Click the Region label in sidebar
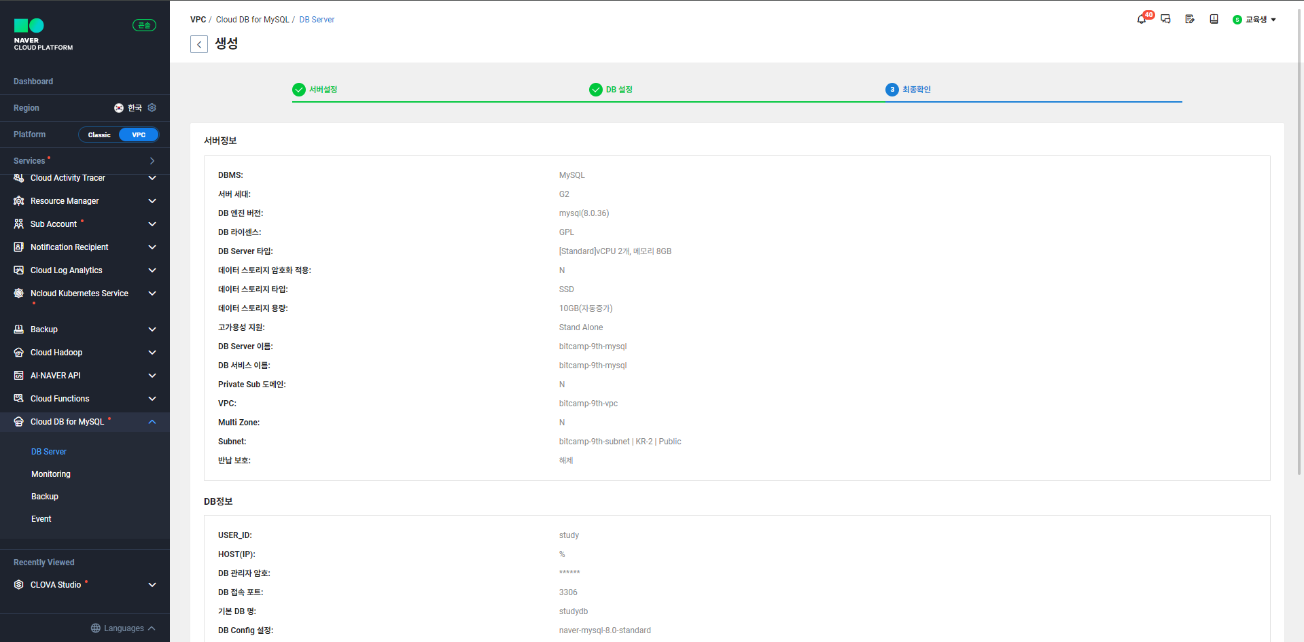 27,108
